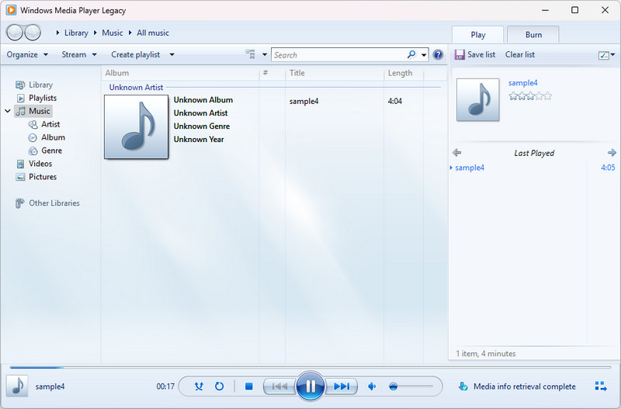Open the View options dropdown arrow
This screenshot has width=621, height=409.
264,54
